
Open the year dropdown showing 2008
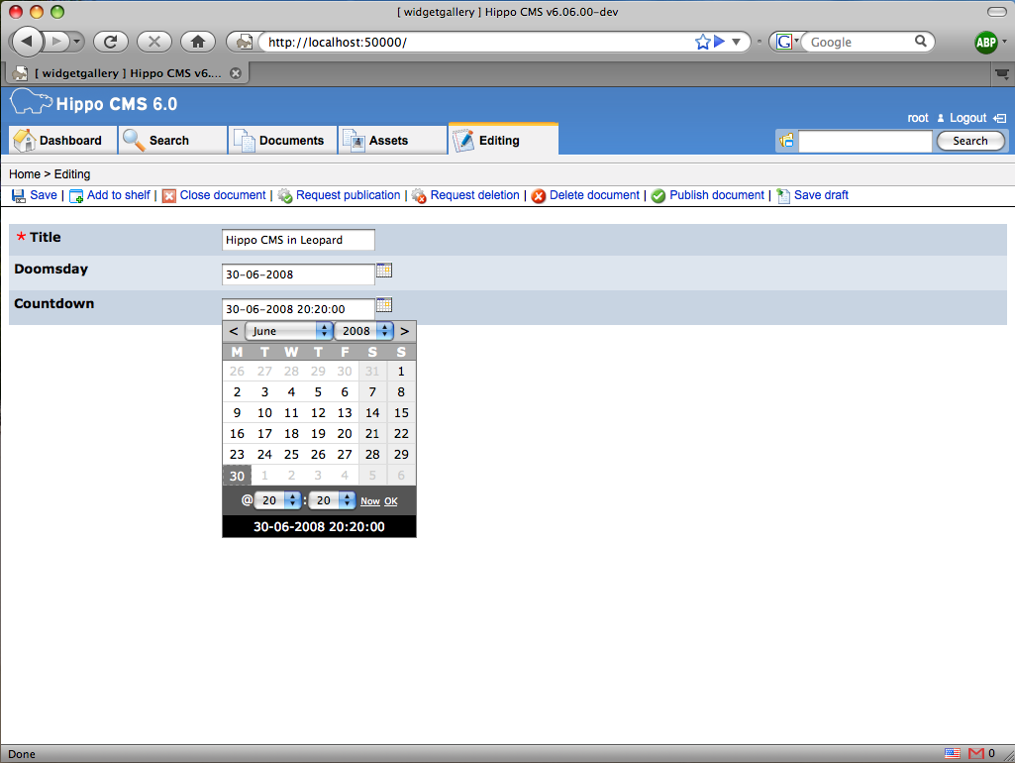click(x=363, y=331)
